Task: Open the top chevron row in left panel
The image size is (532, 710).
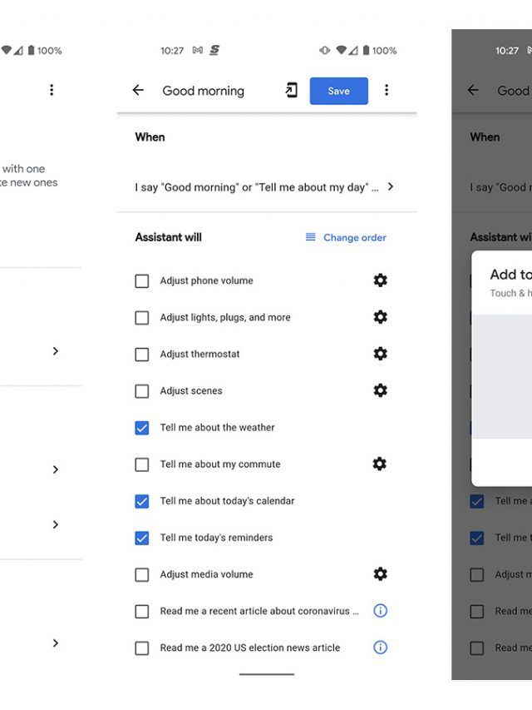Action: 56,351
